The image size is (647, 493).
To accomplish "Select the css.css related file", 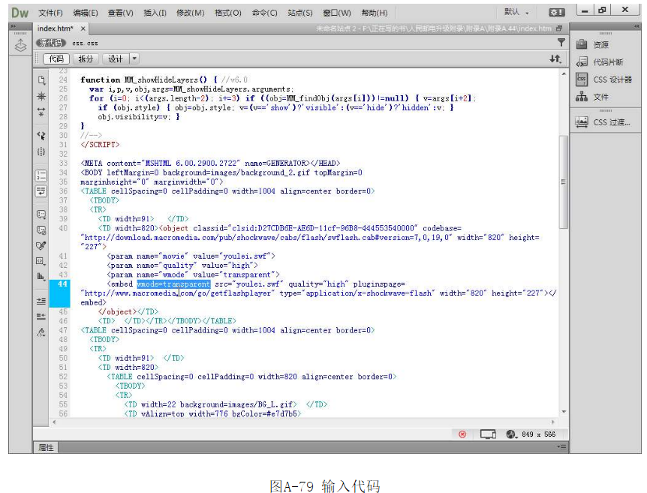I will 85,43.
